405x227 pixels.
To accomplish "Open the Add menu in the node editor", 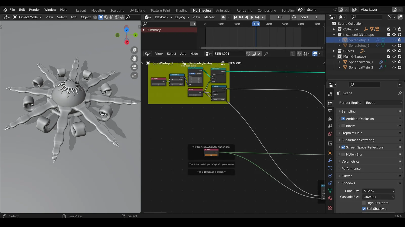I will click(x=183, y=54).
